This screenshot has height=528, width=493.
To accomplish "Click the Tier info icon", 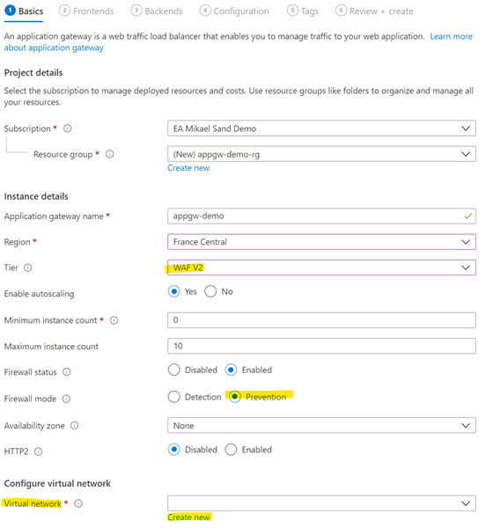I will point(28,268).
